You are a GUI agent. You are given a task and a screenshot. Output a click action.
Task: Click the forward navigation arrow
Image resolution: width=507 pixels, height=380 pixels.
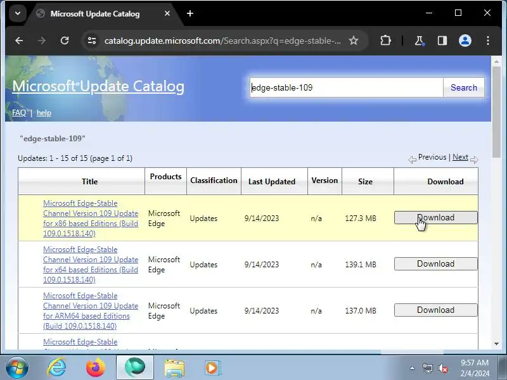coord(42,41)
